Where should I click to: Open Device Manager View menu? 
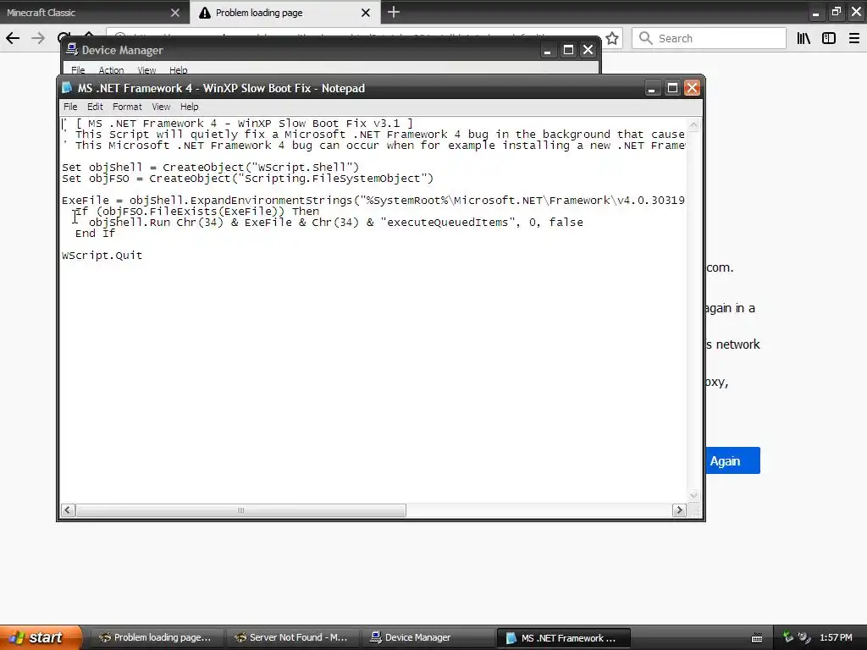[146, 70]
